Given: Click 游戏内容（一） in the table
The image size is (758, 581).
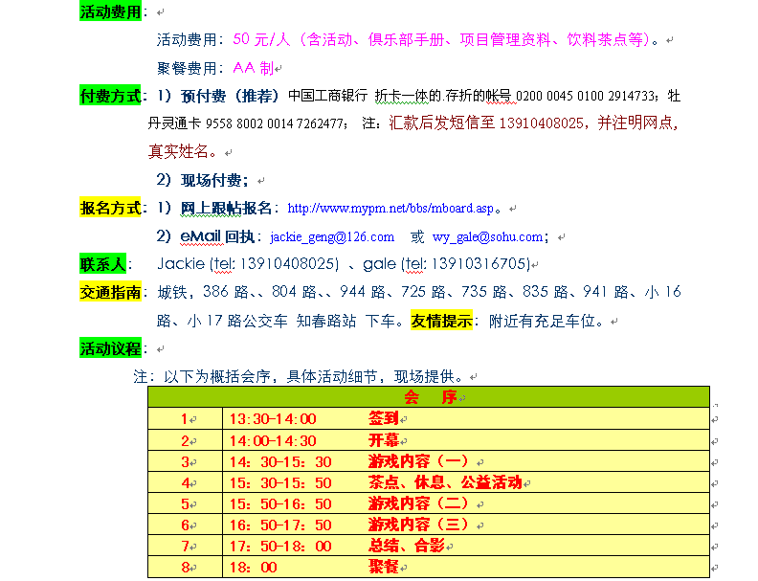Looking at the screenshot, I should click(418, 461).
